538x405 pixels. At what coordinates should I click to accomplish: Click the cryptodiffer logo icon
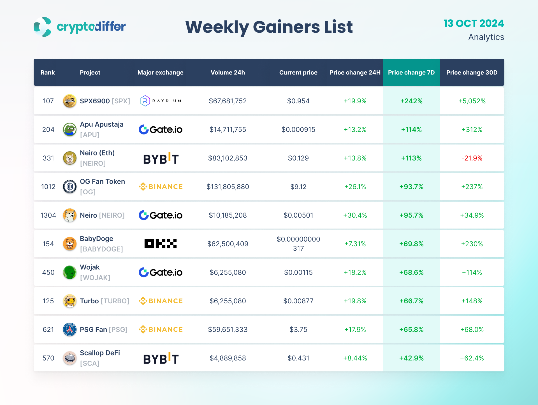(42, 27)
